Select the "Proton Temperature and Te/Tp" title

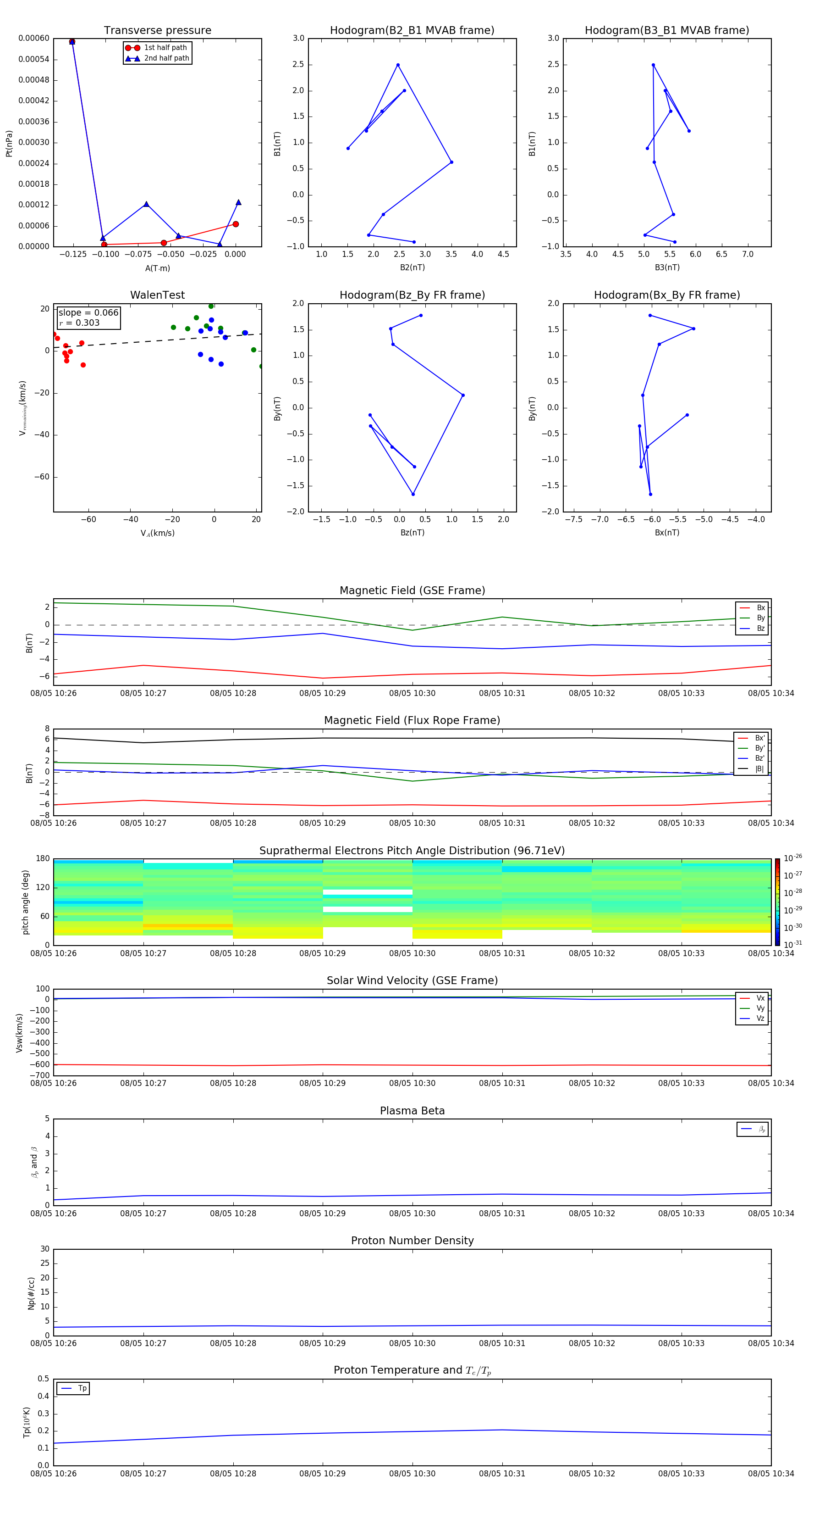[412, 1370]
